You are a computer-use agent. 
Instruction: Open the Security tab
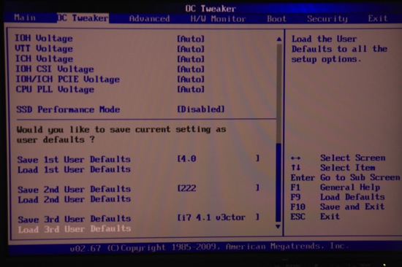pyautogui.click(x=327, y=19)
